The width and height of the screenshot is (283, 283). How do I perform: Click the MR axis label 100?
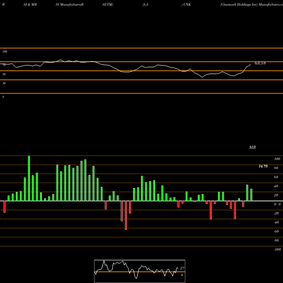coord(277,159)
